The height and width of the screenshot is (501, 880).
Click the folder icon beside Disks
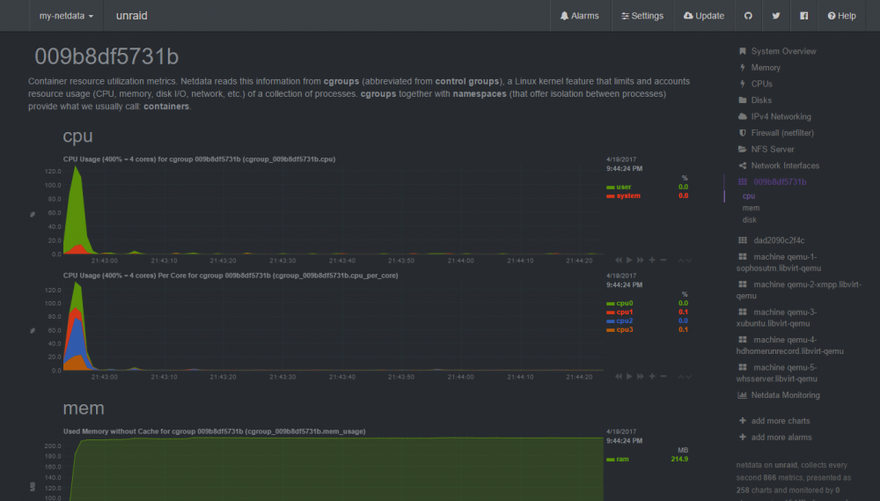tap(743, 100)
